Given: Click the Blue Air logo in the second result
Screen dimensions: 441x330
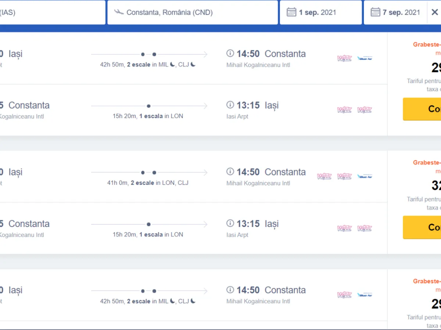Looking at the screenshot, I should (x=365, y=176).
